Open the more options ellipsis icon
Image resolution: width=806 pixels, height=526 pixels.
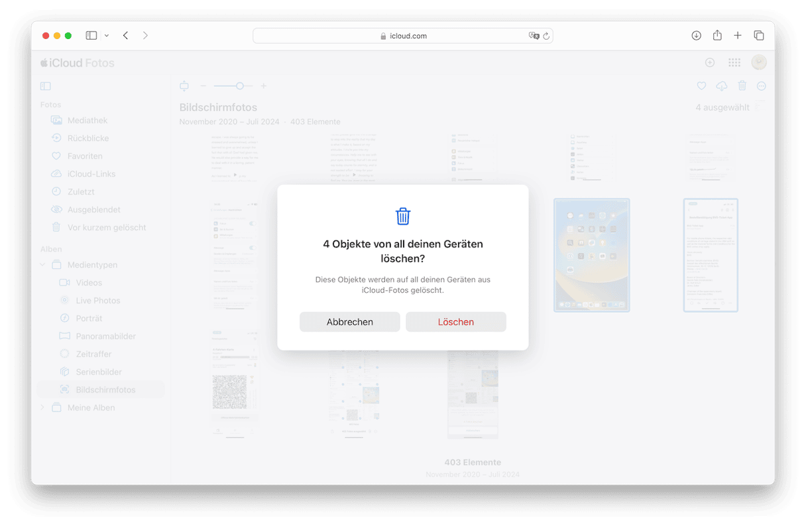[762, 86]
